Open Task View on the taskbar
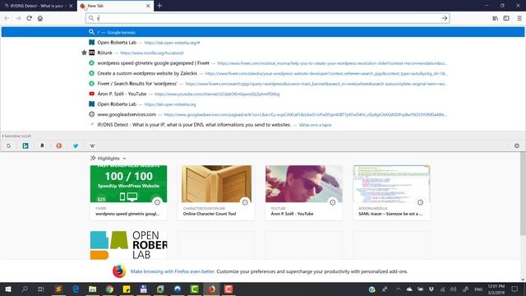Image resolution: width=526 pixels, height=296 pixels. point(41,289)
